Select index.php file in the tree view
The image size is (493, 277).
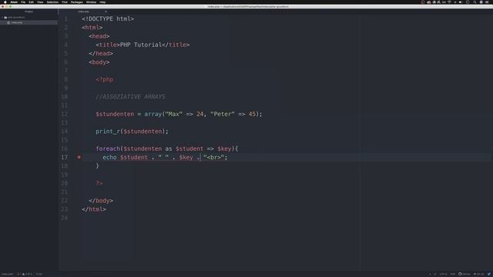coord(17,22)
